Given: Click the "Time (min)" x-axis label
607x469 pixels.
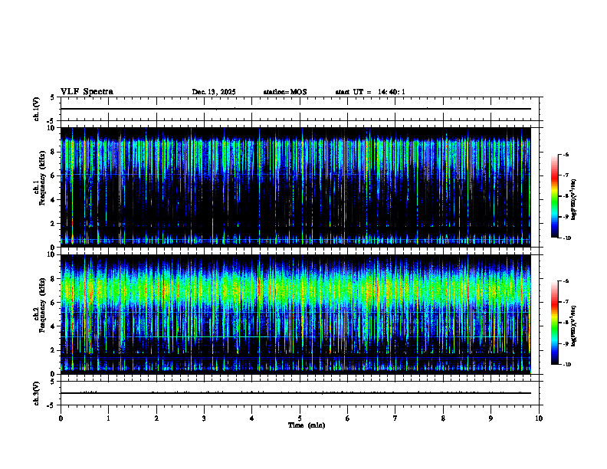Looking at the screenshot, I should coord(307,425).
